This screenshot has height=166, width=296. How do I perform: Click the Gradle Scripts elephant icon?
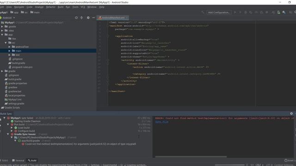point(2,107)
